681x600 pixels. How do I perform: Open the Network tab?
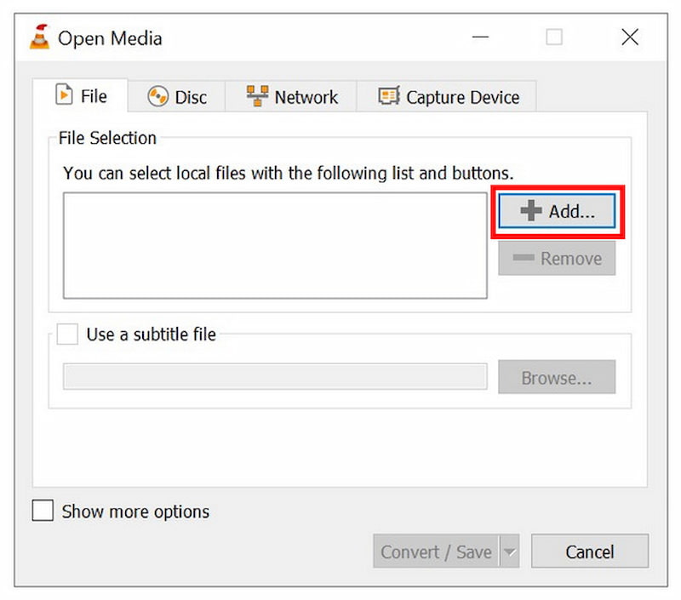click(292, 96)
